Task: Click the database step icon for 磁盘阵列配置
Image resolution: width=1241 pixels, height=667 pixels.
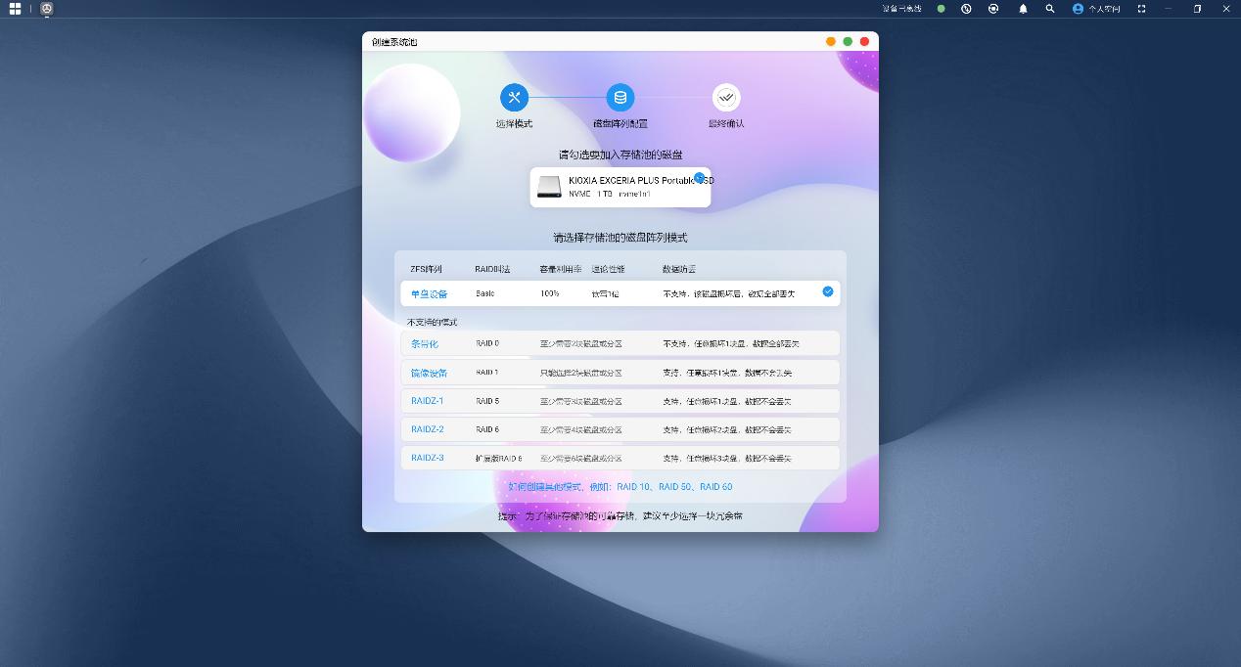Action: click(x=620, y=97)
